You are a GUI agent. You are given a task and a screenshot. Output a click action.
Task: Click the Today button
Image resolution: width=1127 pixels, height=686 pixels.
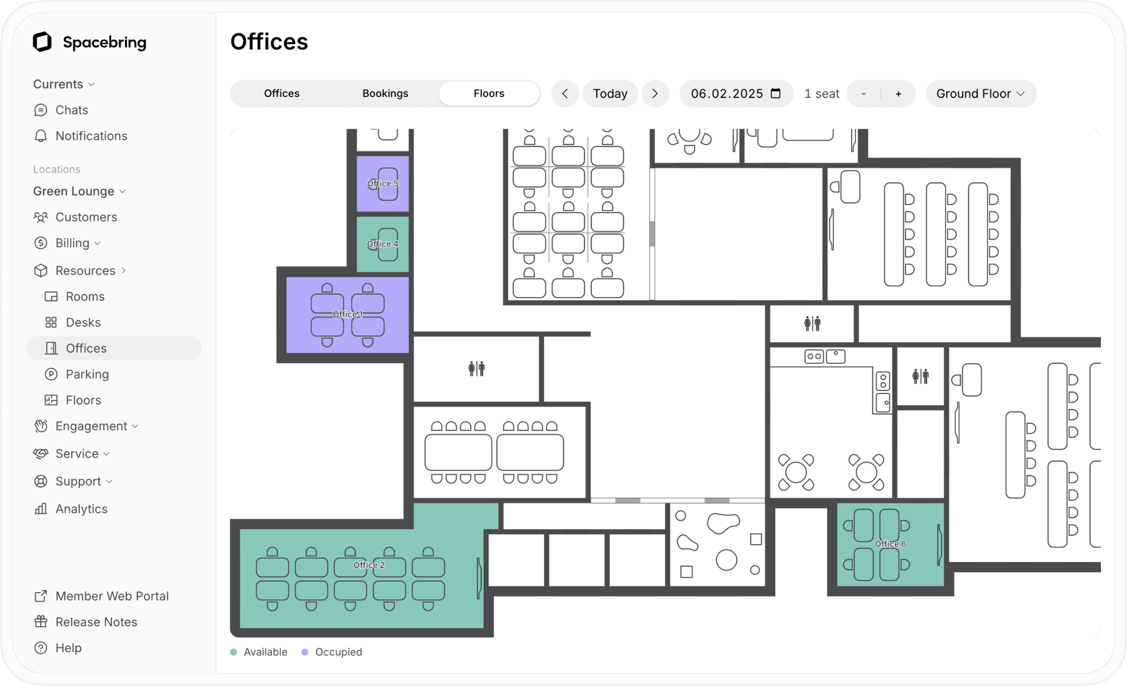pos(610,94)
